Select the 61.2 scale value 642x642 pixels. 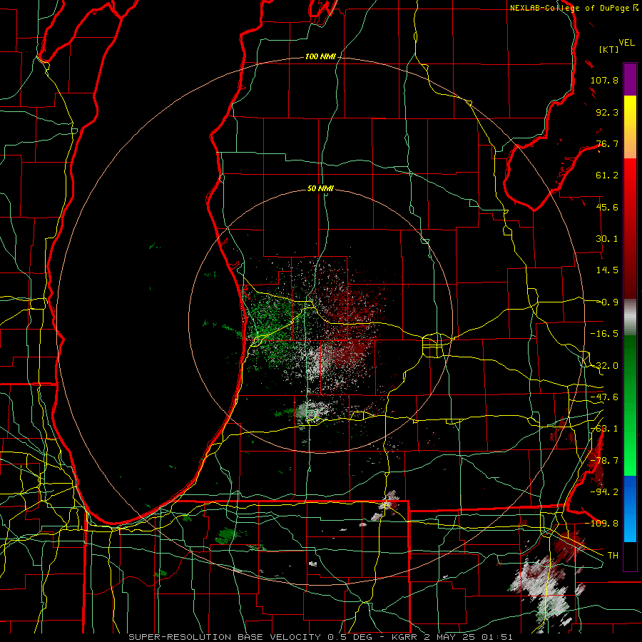click(x=607, y=175)
